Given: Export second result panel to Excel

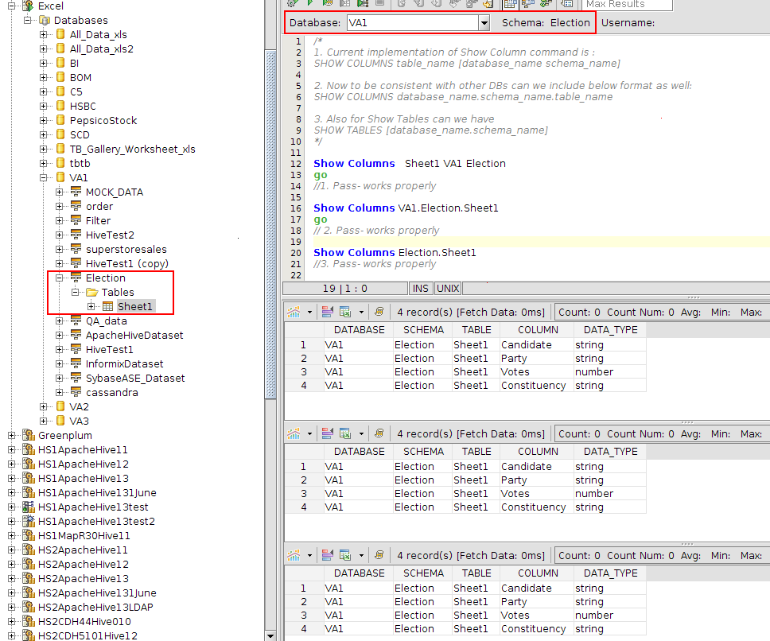Looking at the screenshot, I should (345, 433).
